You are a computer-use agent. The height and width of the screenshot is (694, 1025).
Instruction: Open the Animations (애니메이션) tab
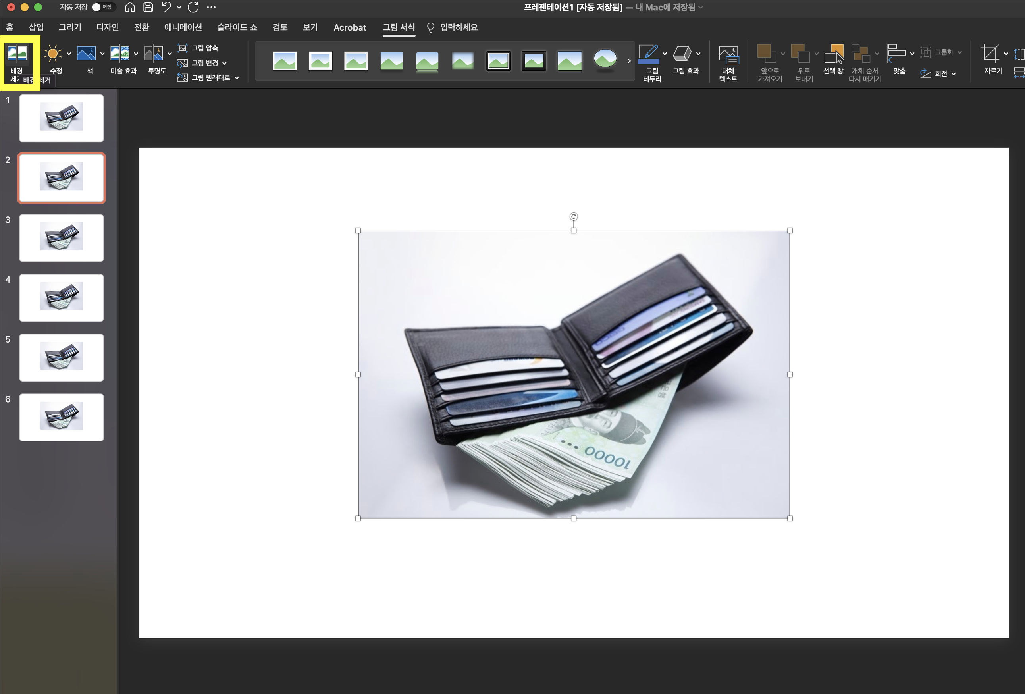tap(183, 27)
